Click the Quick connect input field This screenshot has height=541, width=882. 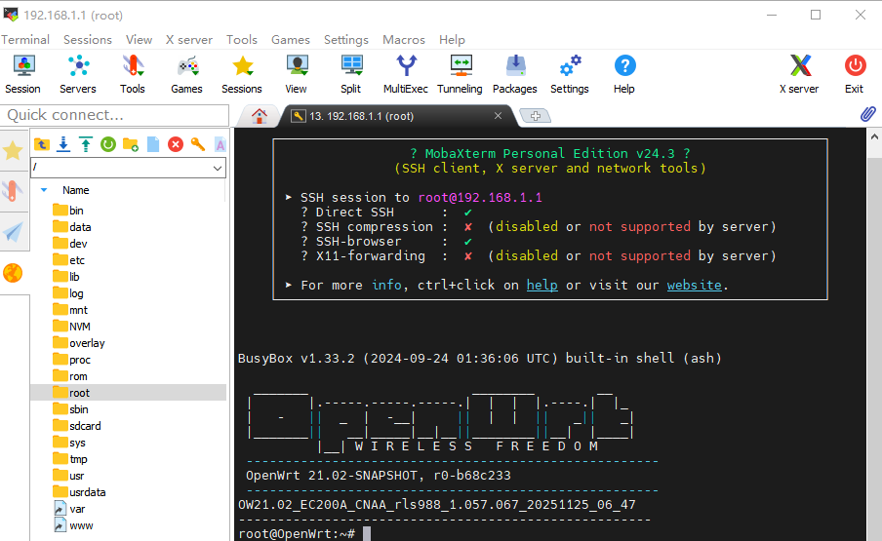(115, 115)
